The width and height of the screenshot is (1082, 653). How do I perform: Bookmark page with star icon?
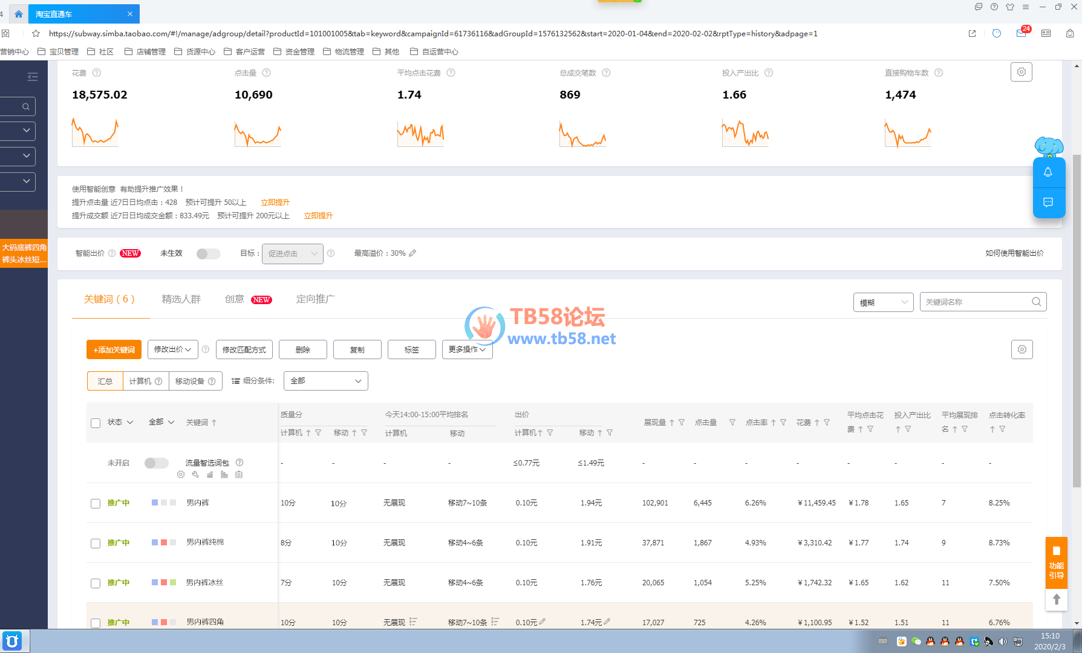pyautogui.click(x=36, y=34)
